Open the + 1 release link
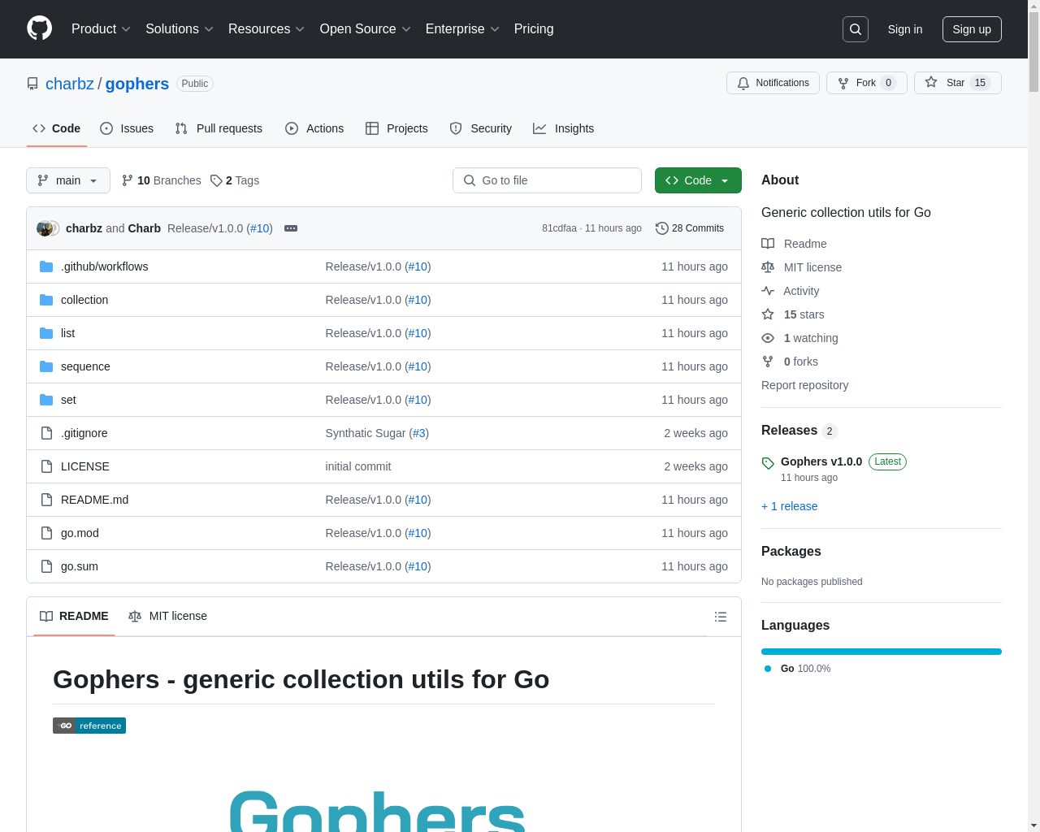This screenshot has width=1040, height=832. [790, 506]
